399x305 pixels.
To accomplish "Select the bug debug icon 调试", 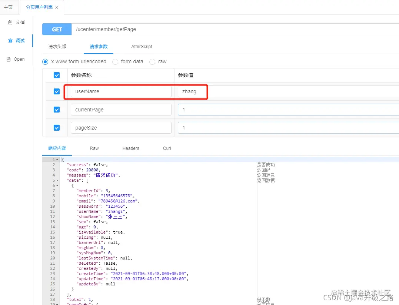I will pos(10,41).
